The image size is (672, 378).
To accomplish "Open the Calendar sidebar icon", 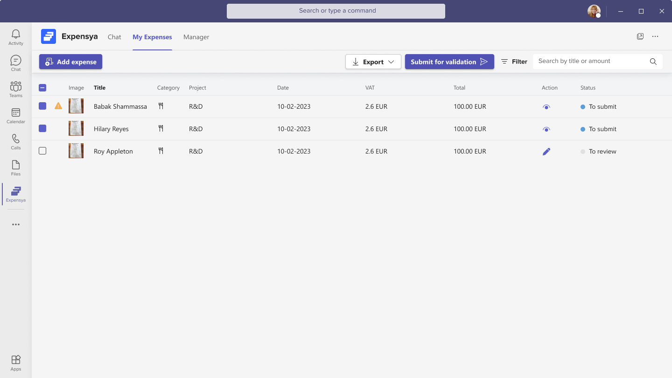I will (x=16, y=116).
